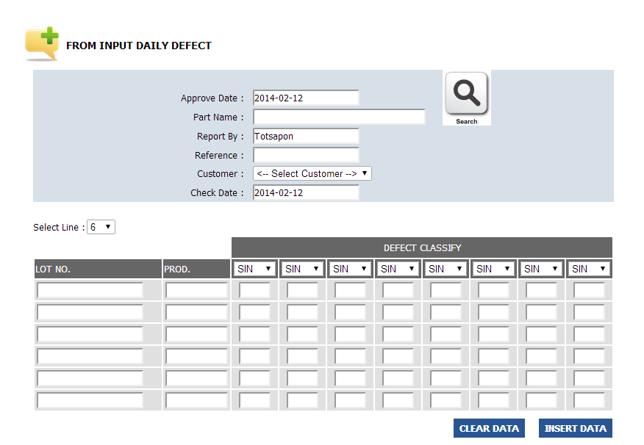Select the Reference input field

[x=306, y=155]
